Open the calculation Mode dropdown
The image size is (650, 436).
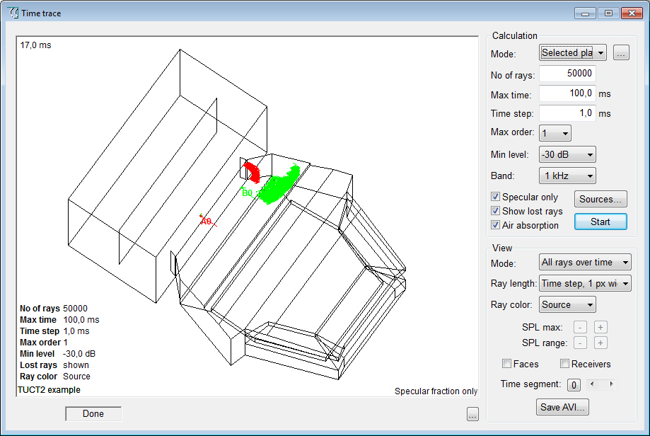pyautogui.click(x=572, y=52)
